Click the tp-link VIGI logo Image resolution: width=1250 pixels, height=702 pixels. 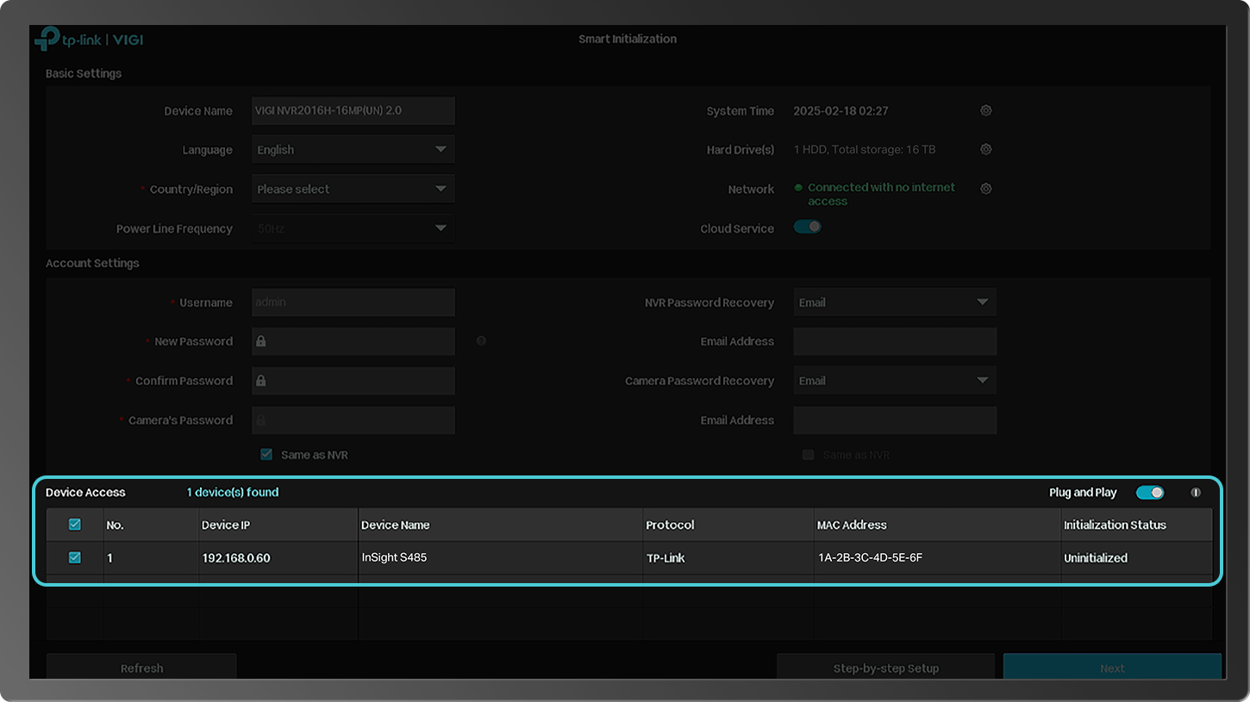click(x=89, y=40)
